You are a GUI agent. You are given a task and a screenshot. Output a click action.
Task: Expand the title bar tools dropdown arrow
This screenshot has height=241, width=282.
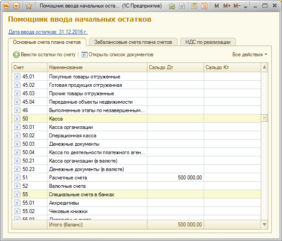pos(246,7)
